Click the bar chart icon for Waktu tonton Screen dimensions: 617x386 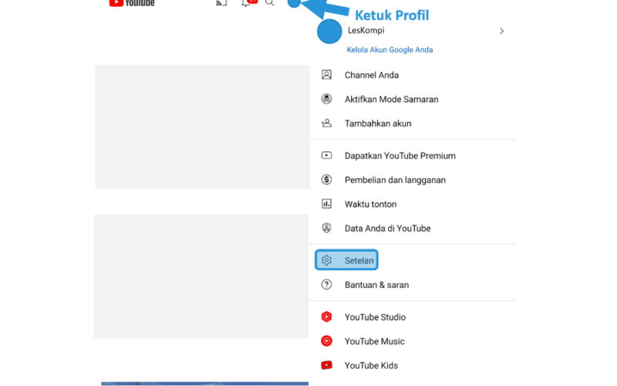tap(326, 204)
